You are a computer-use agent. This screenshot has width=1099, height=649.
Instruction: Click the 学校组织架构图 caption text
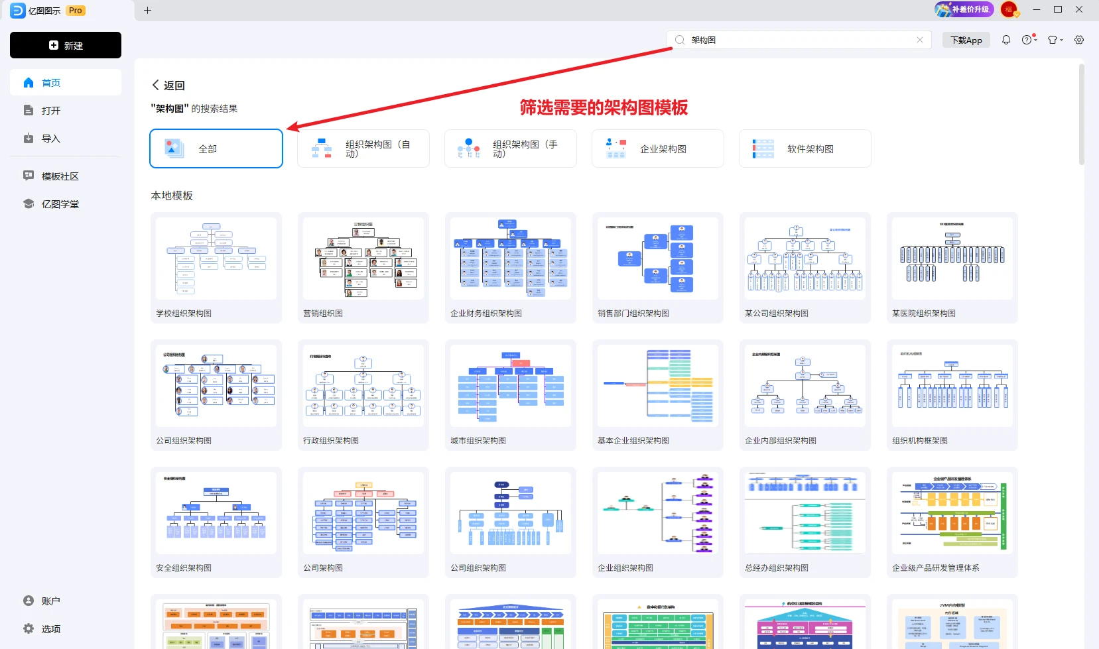tap(184, 314)
